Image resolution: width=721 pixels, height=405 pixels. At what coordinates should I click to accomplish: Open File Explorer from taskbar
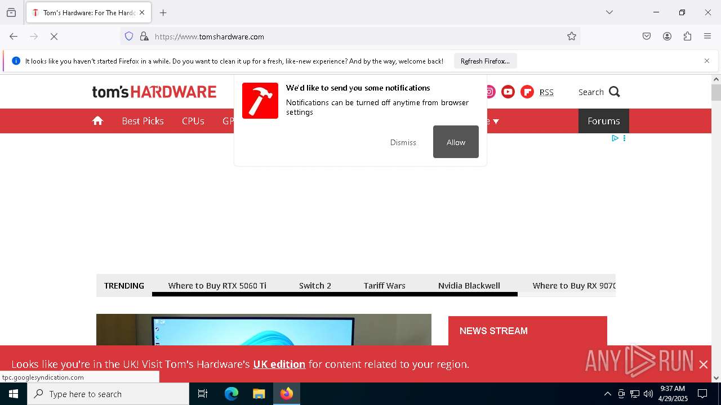pos(259,394)
